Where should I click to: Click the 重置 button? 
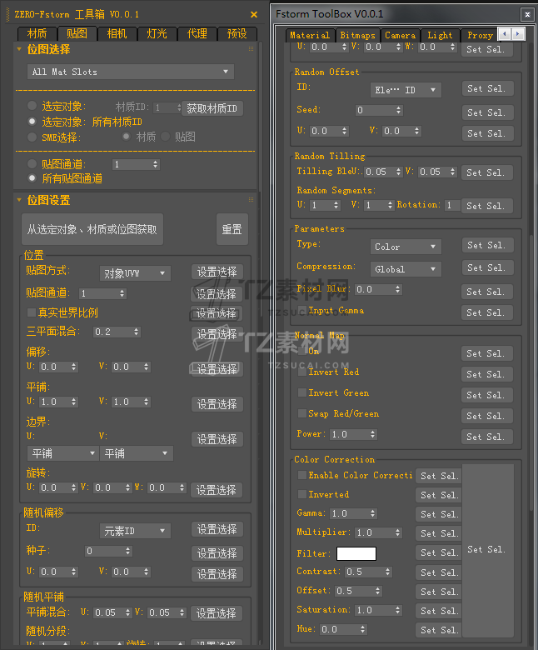tap(232, 229)
